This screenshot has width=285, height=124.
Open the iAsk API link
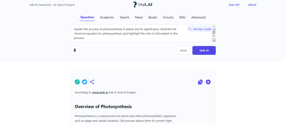234,5
